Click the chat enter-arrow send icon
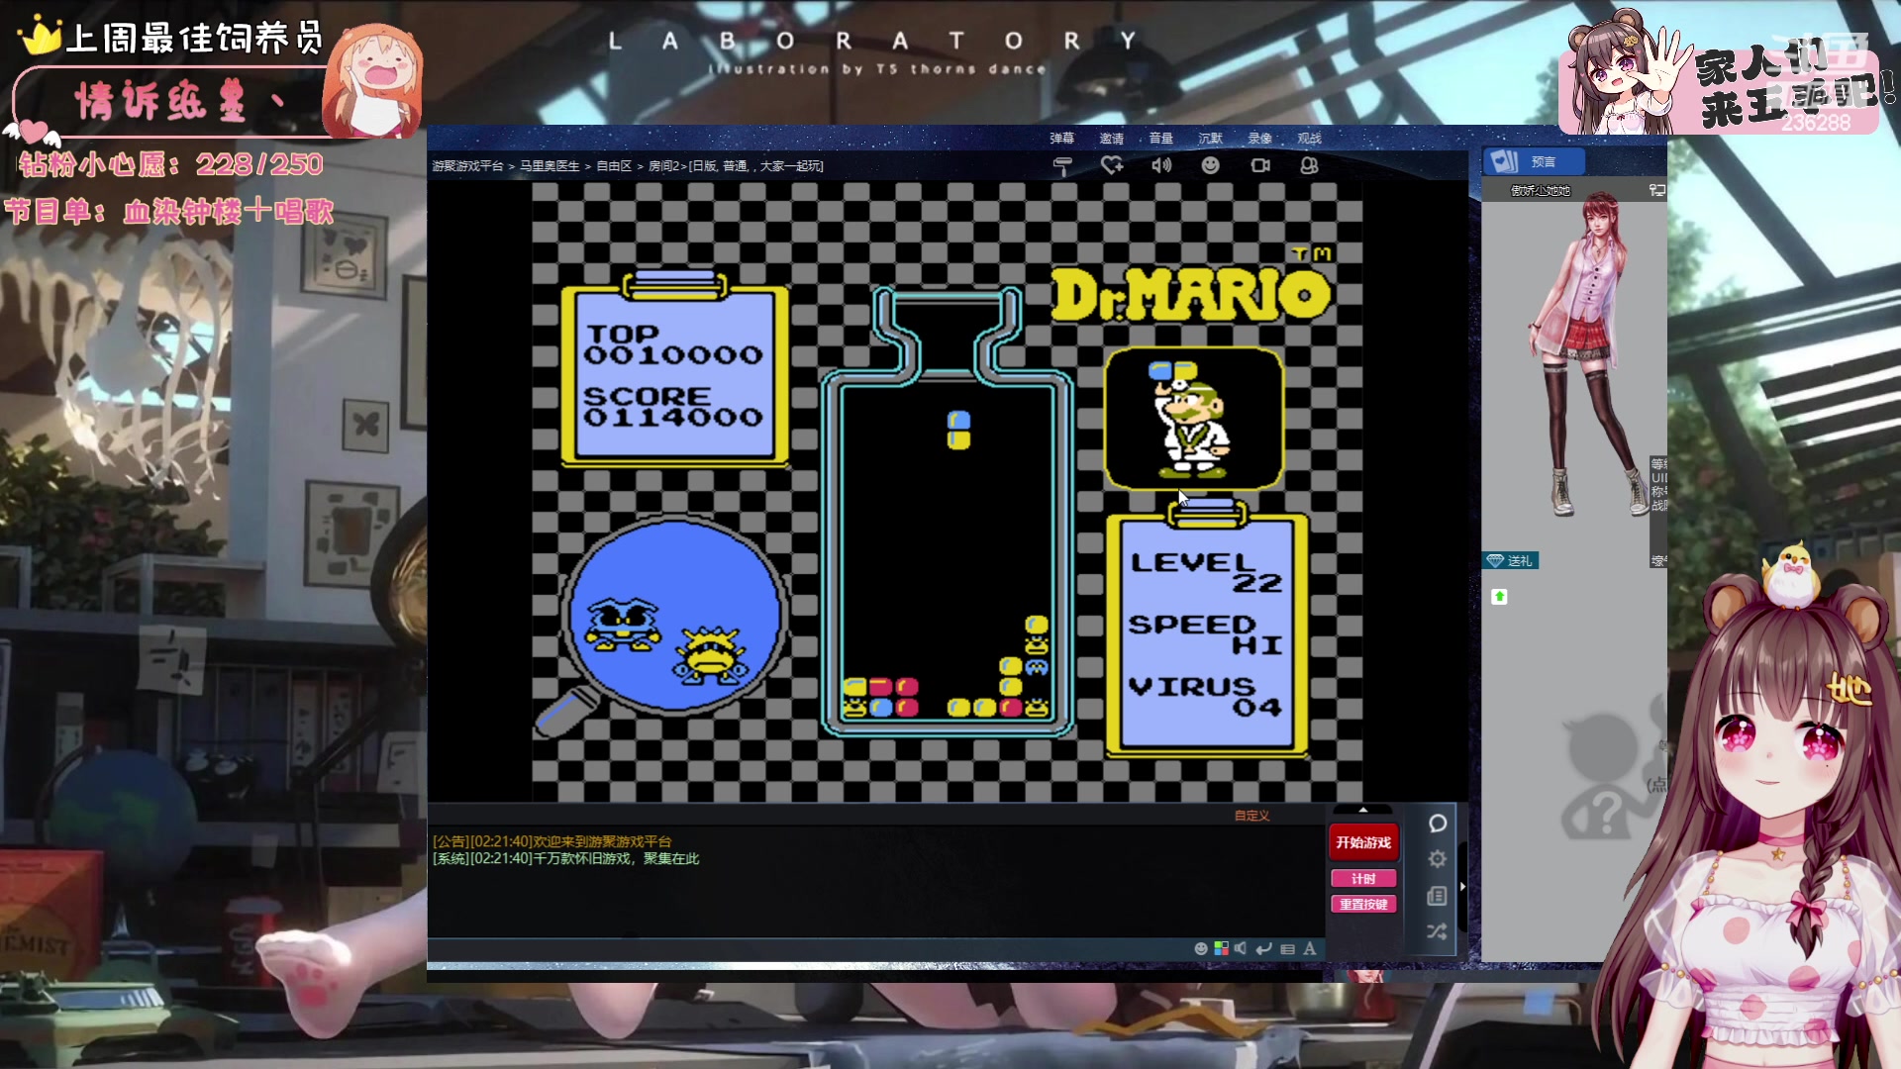Viewport: 1901px width, 1069px height. pyautogui.click(x=1263, y=948)
